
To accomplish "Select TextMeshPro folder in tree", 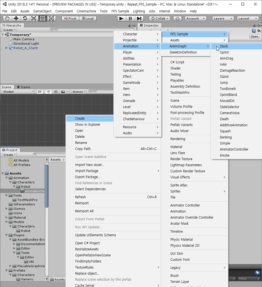I will 25,200.
